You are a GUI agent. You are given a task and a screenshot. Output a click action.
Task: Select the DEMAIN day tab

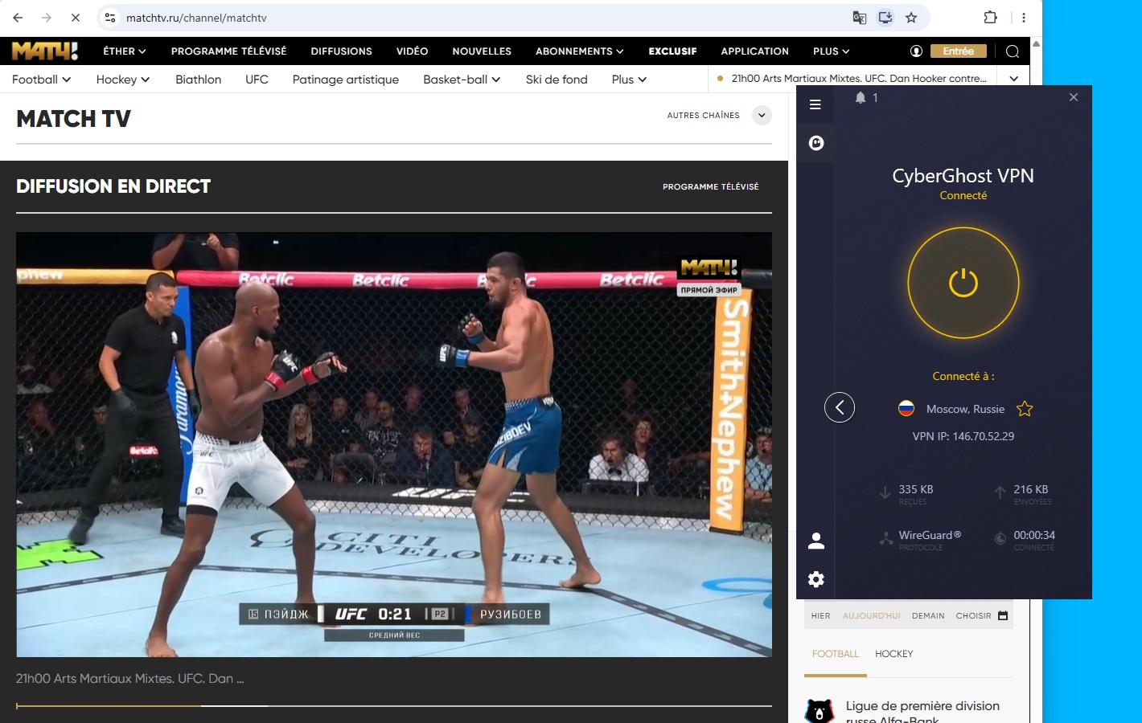(928, 616)
